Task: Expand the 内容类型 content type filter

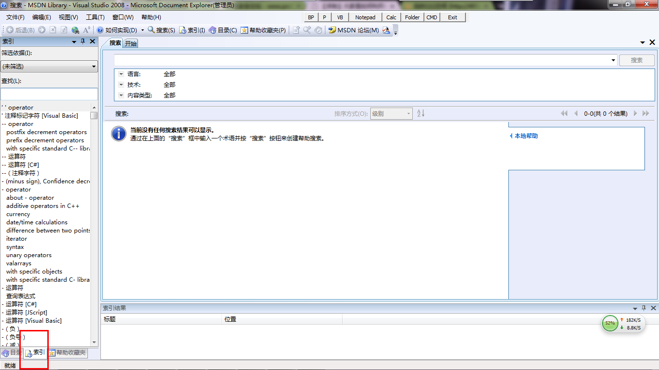Action: [x=121, y=96]
